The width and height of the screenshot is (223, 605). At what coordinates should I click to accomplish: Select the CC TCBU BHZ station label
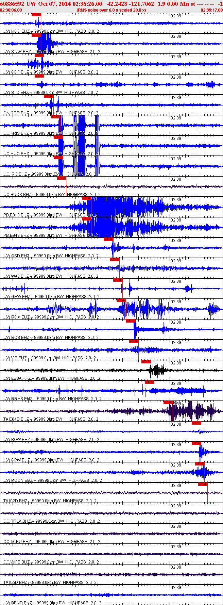tap(52, 542)
